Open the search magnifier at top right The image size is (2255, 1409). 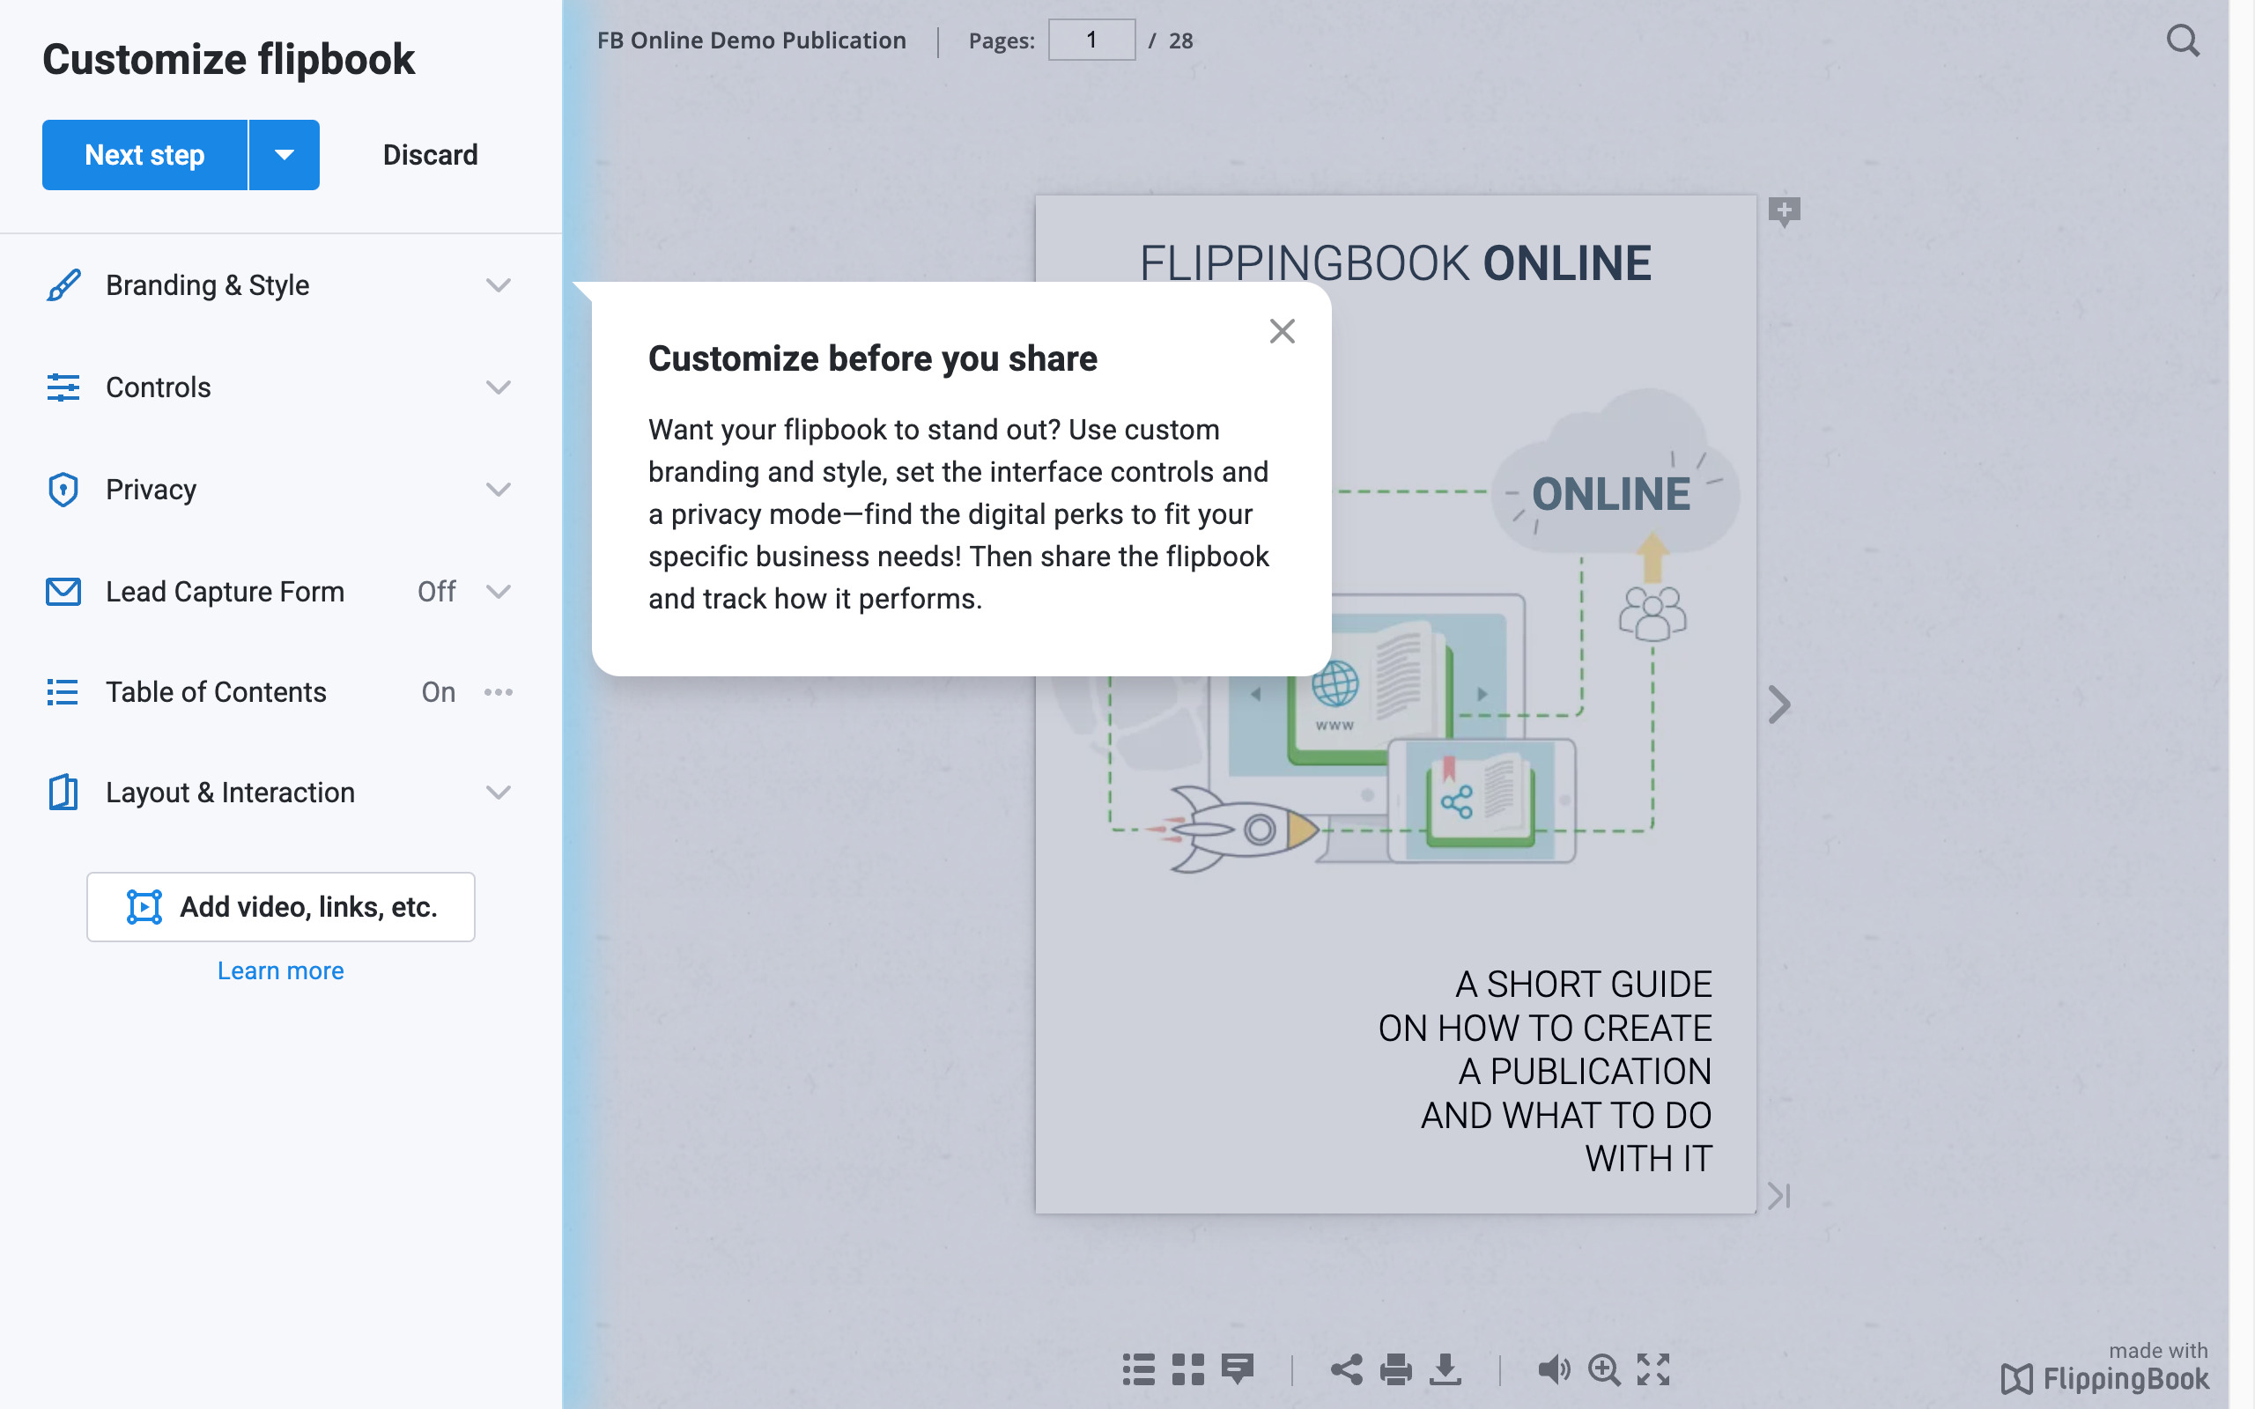pyautogui.click(x=2182, y=41)
